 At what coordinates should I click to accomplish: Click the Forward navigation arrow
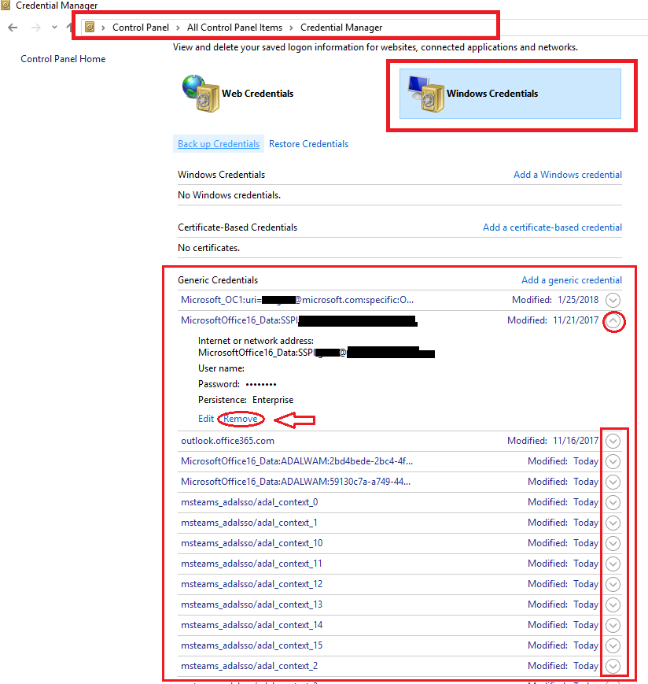click(35, 28)
